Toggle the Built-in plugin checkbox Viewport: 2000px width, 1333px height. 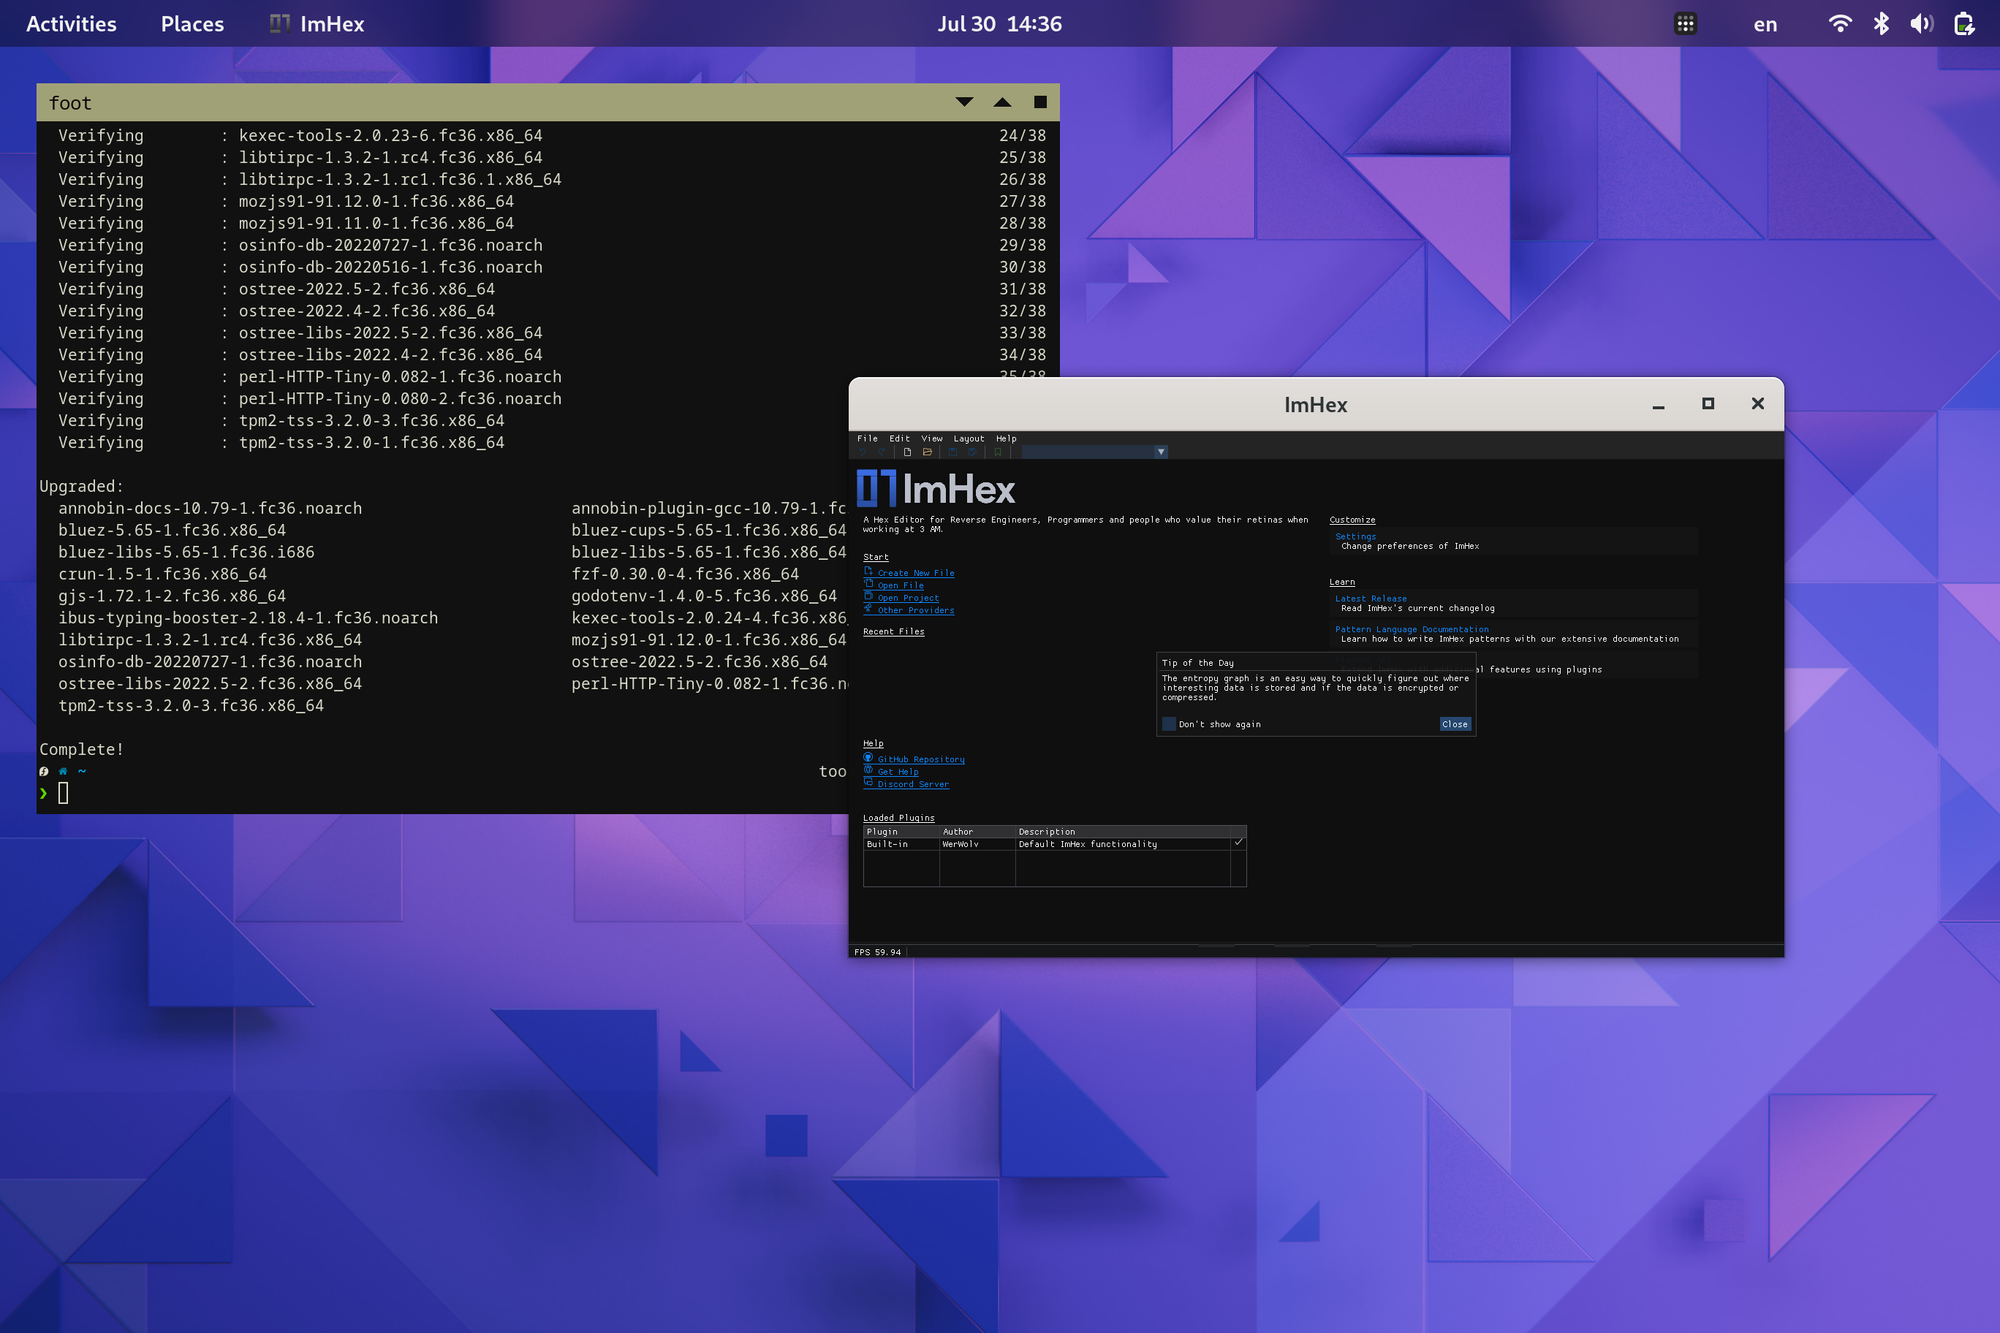tap(1240, 843)
